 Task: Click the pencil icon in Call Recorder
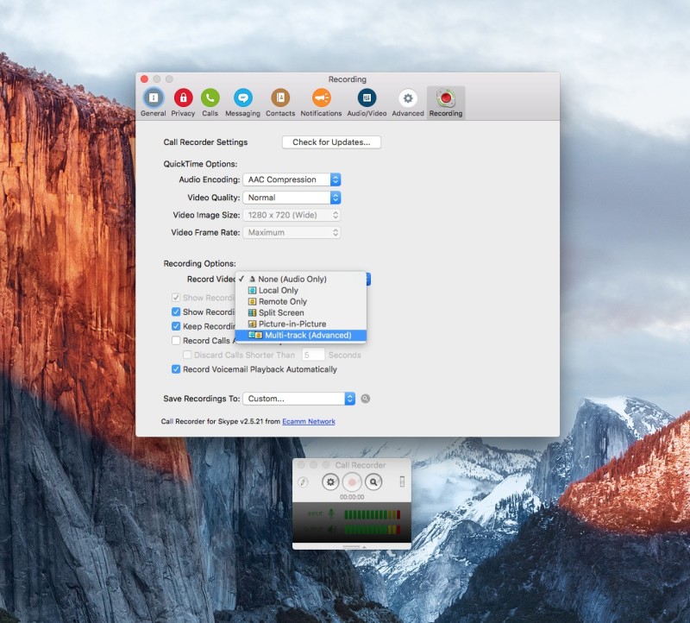click(x=304, y=481)
